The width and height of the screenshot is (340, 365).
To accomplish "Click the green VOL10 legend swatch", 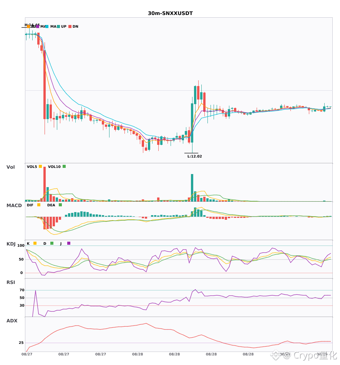I will (x=64, y=166).
